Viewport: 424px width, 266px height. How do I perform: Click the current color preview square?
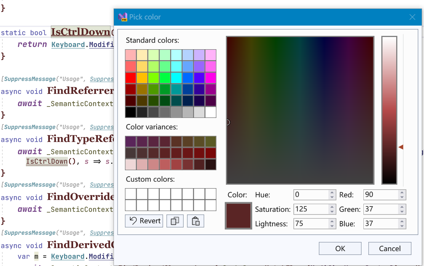[238, 216]
